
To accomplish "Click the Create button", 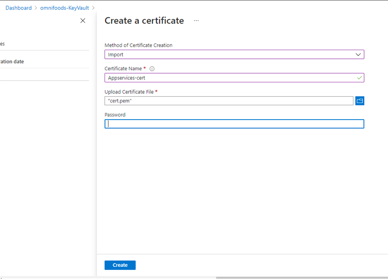I will tap(120, 265).
